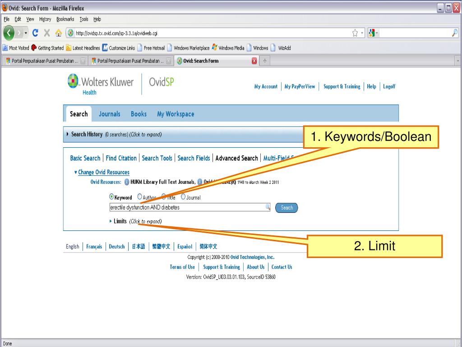Open the History menu
Image resolution: width=462 pixels, height=347 pixels.
(45, 19)
